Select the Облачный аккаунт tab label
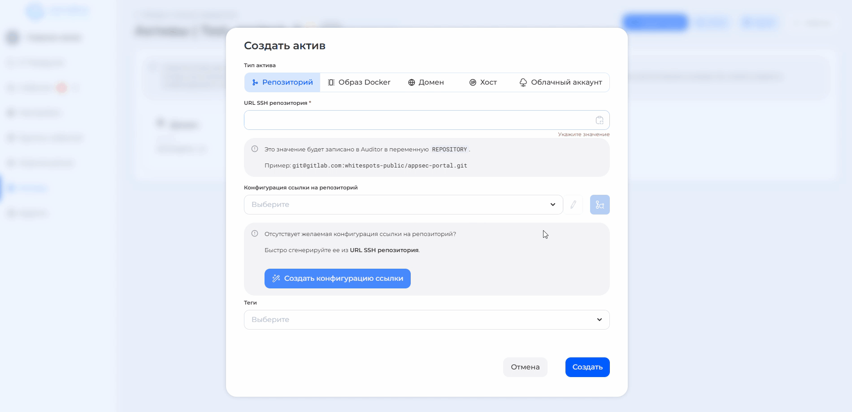The image size is (852, 412). (566, 82)
